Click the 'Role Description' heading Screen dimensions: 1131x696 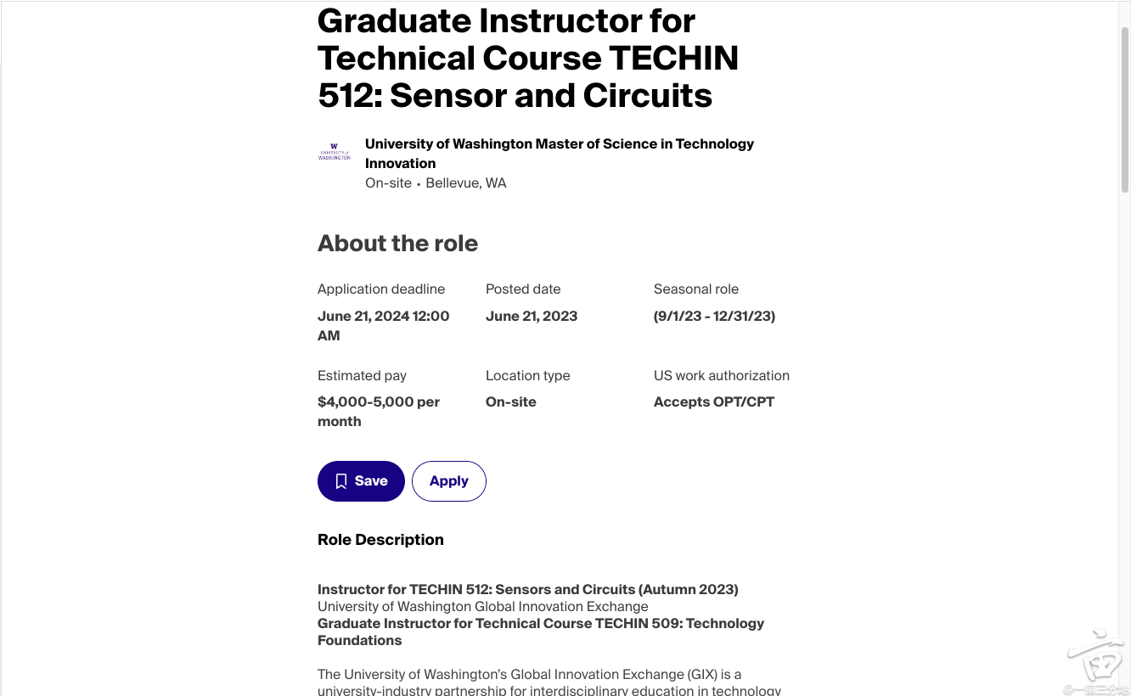click(x=380, y=540)
